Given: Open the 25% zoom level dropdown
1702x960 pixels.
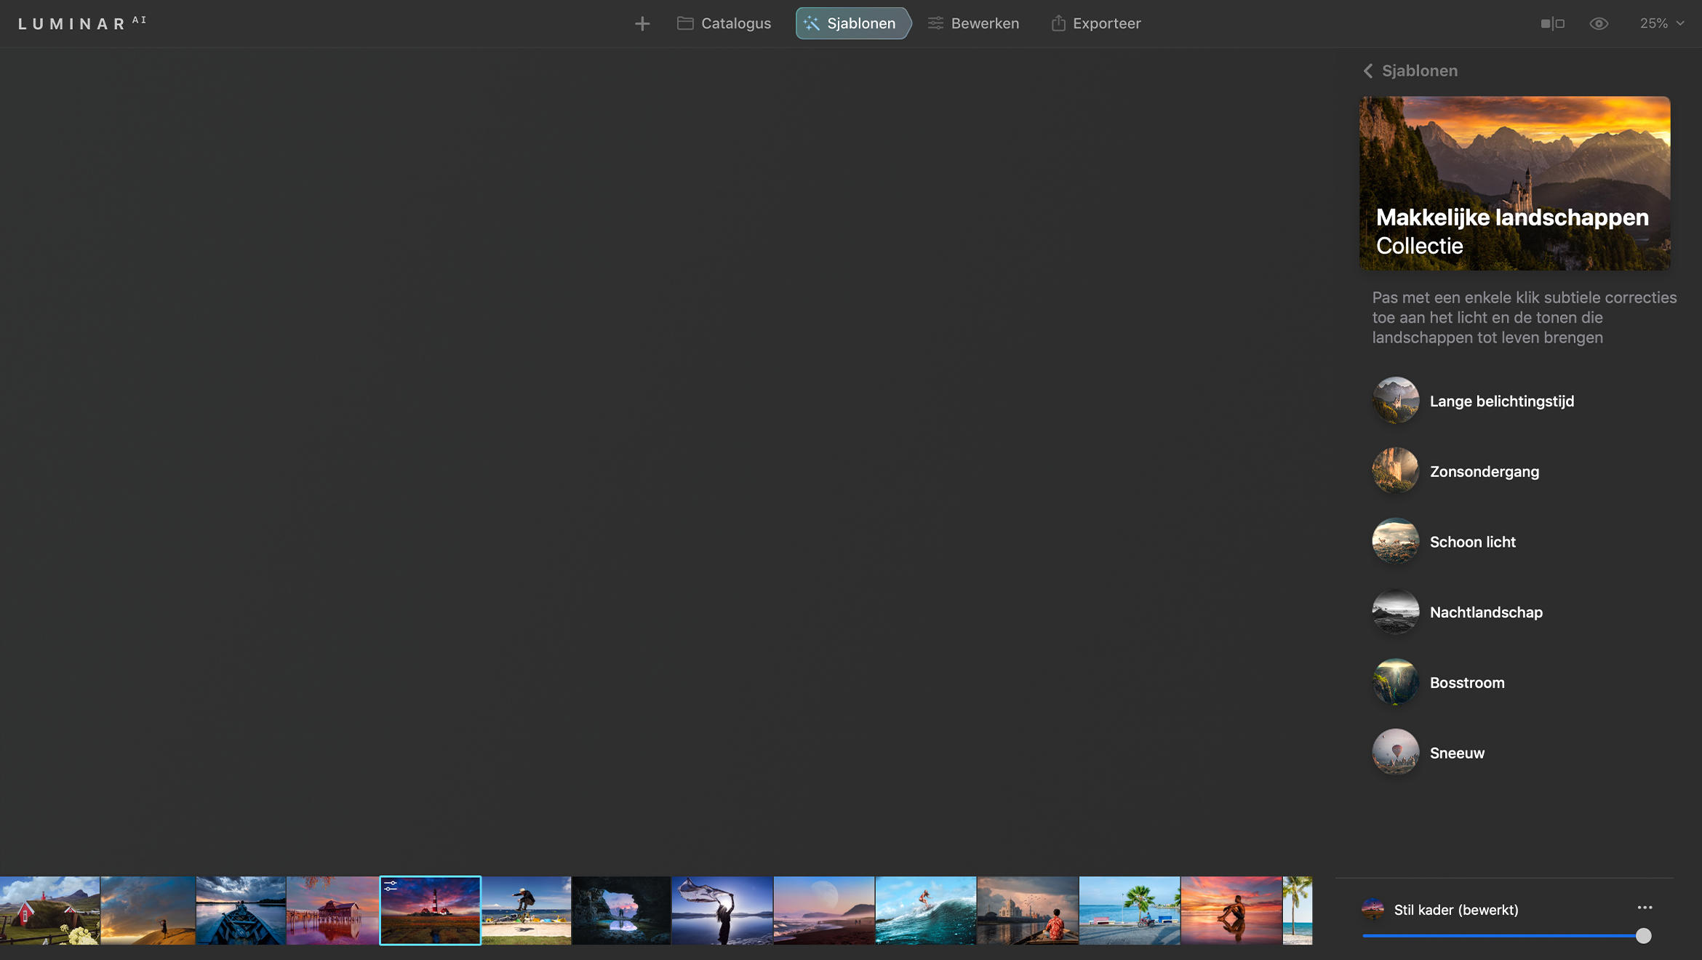Looking at the screenshot, I should tap(1659, 23).
